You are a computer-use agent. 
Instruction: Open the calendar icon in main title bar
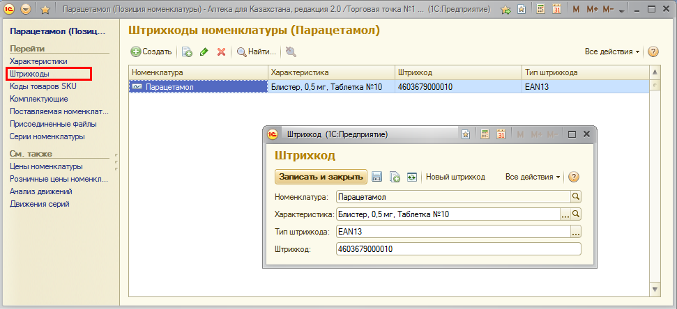pos(556,10)
